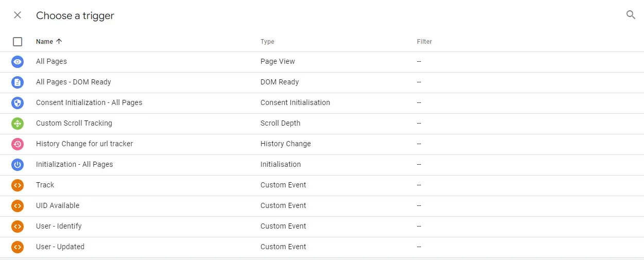Choose Initialization - All Pages trigger
This screenshot has height=260, width=644.
[x=75, y=164]
